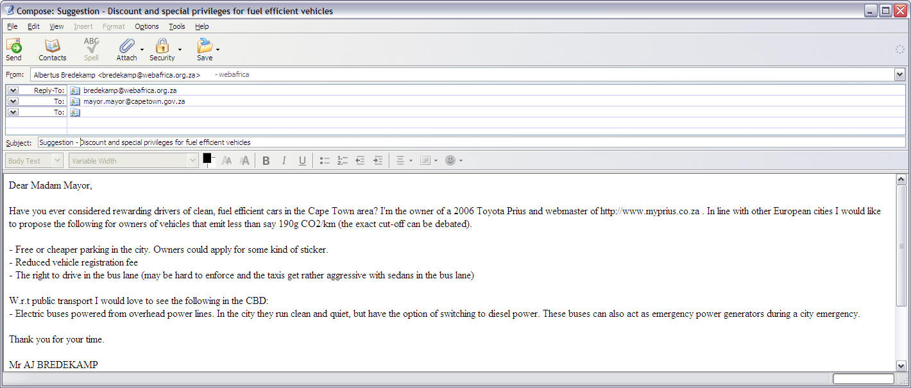
Task: Open the Tools menu
Action: pyautogui.click(x=177, y=26)
